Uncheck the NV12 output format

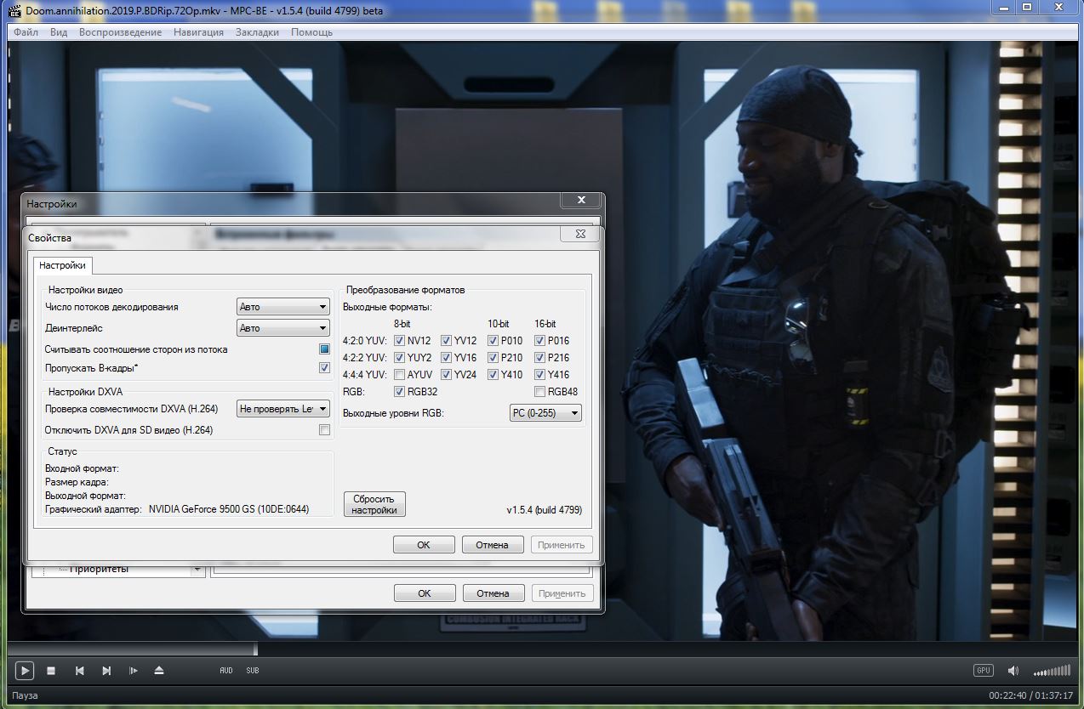[399, 341]
